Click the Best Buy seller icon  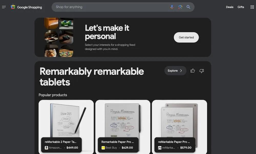tap(103, 148)
